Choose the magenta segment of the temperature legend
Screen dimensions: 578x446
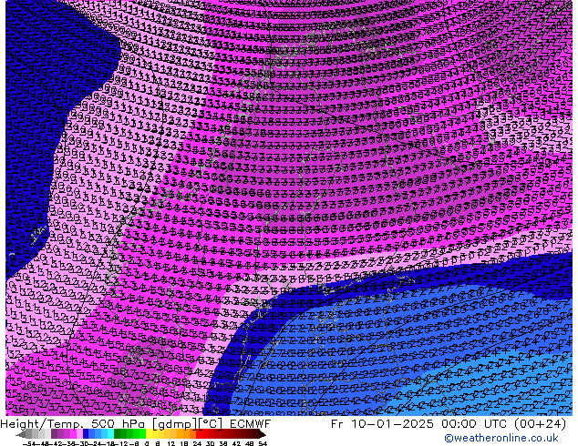pos(68,434)
